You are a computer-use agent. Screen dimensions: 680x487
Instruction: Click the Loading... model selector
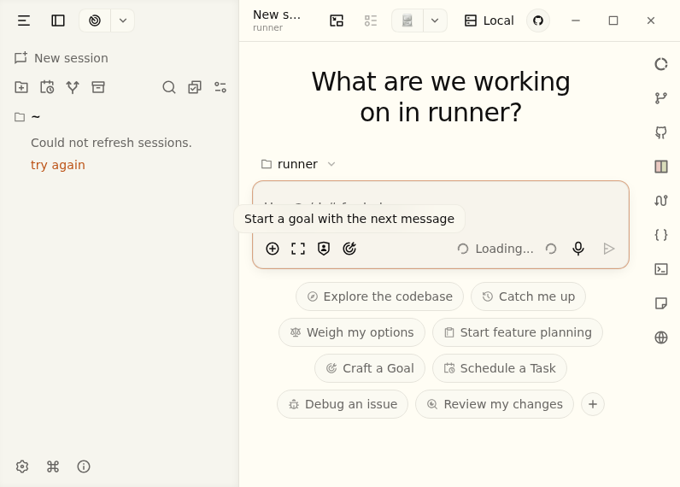click(x=495, y=249)
